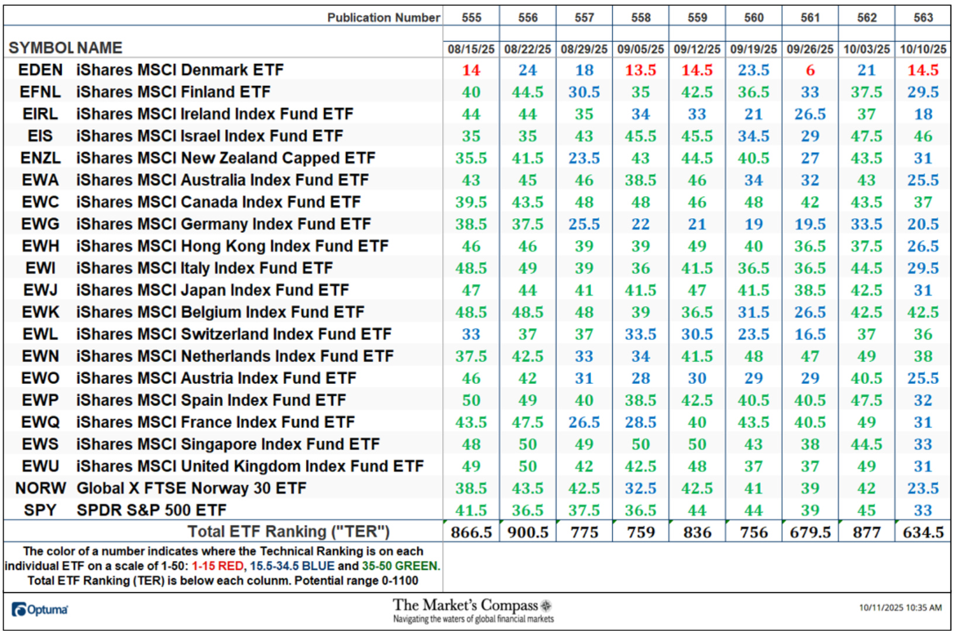
Task: Click the EWQ symbol
Action: pyautogui.click(x=40, y=422)
